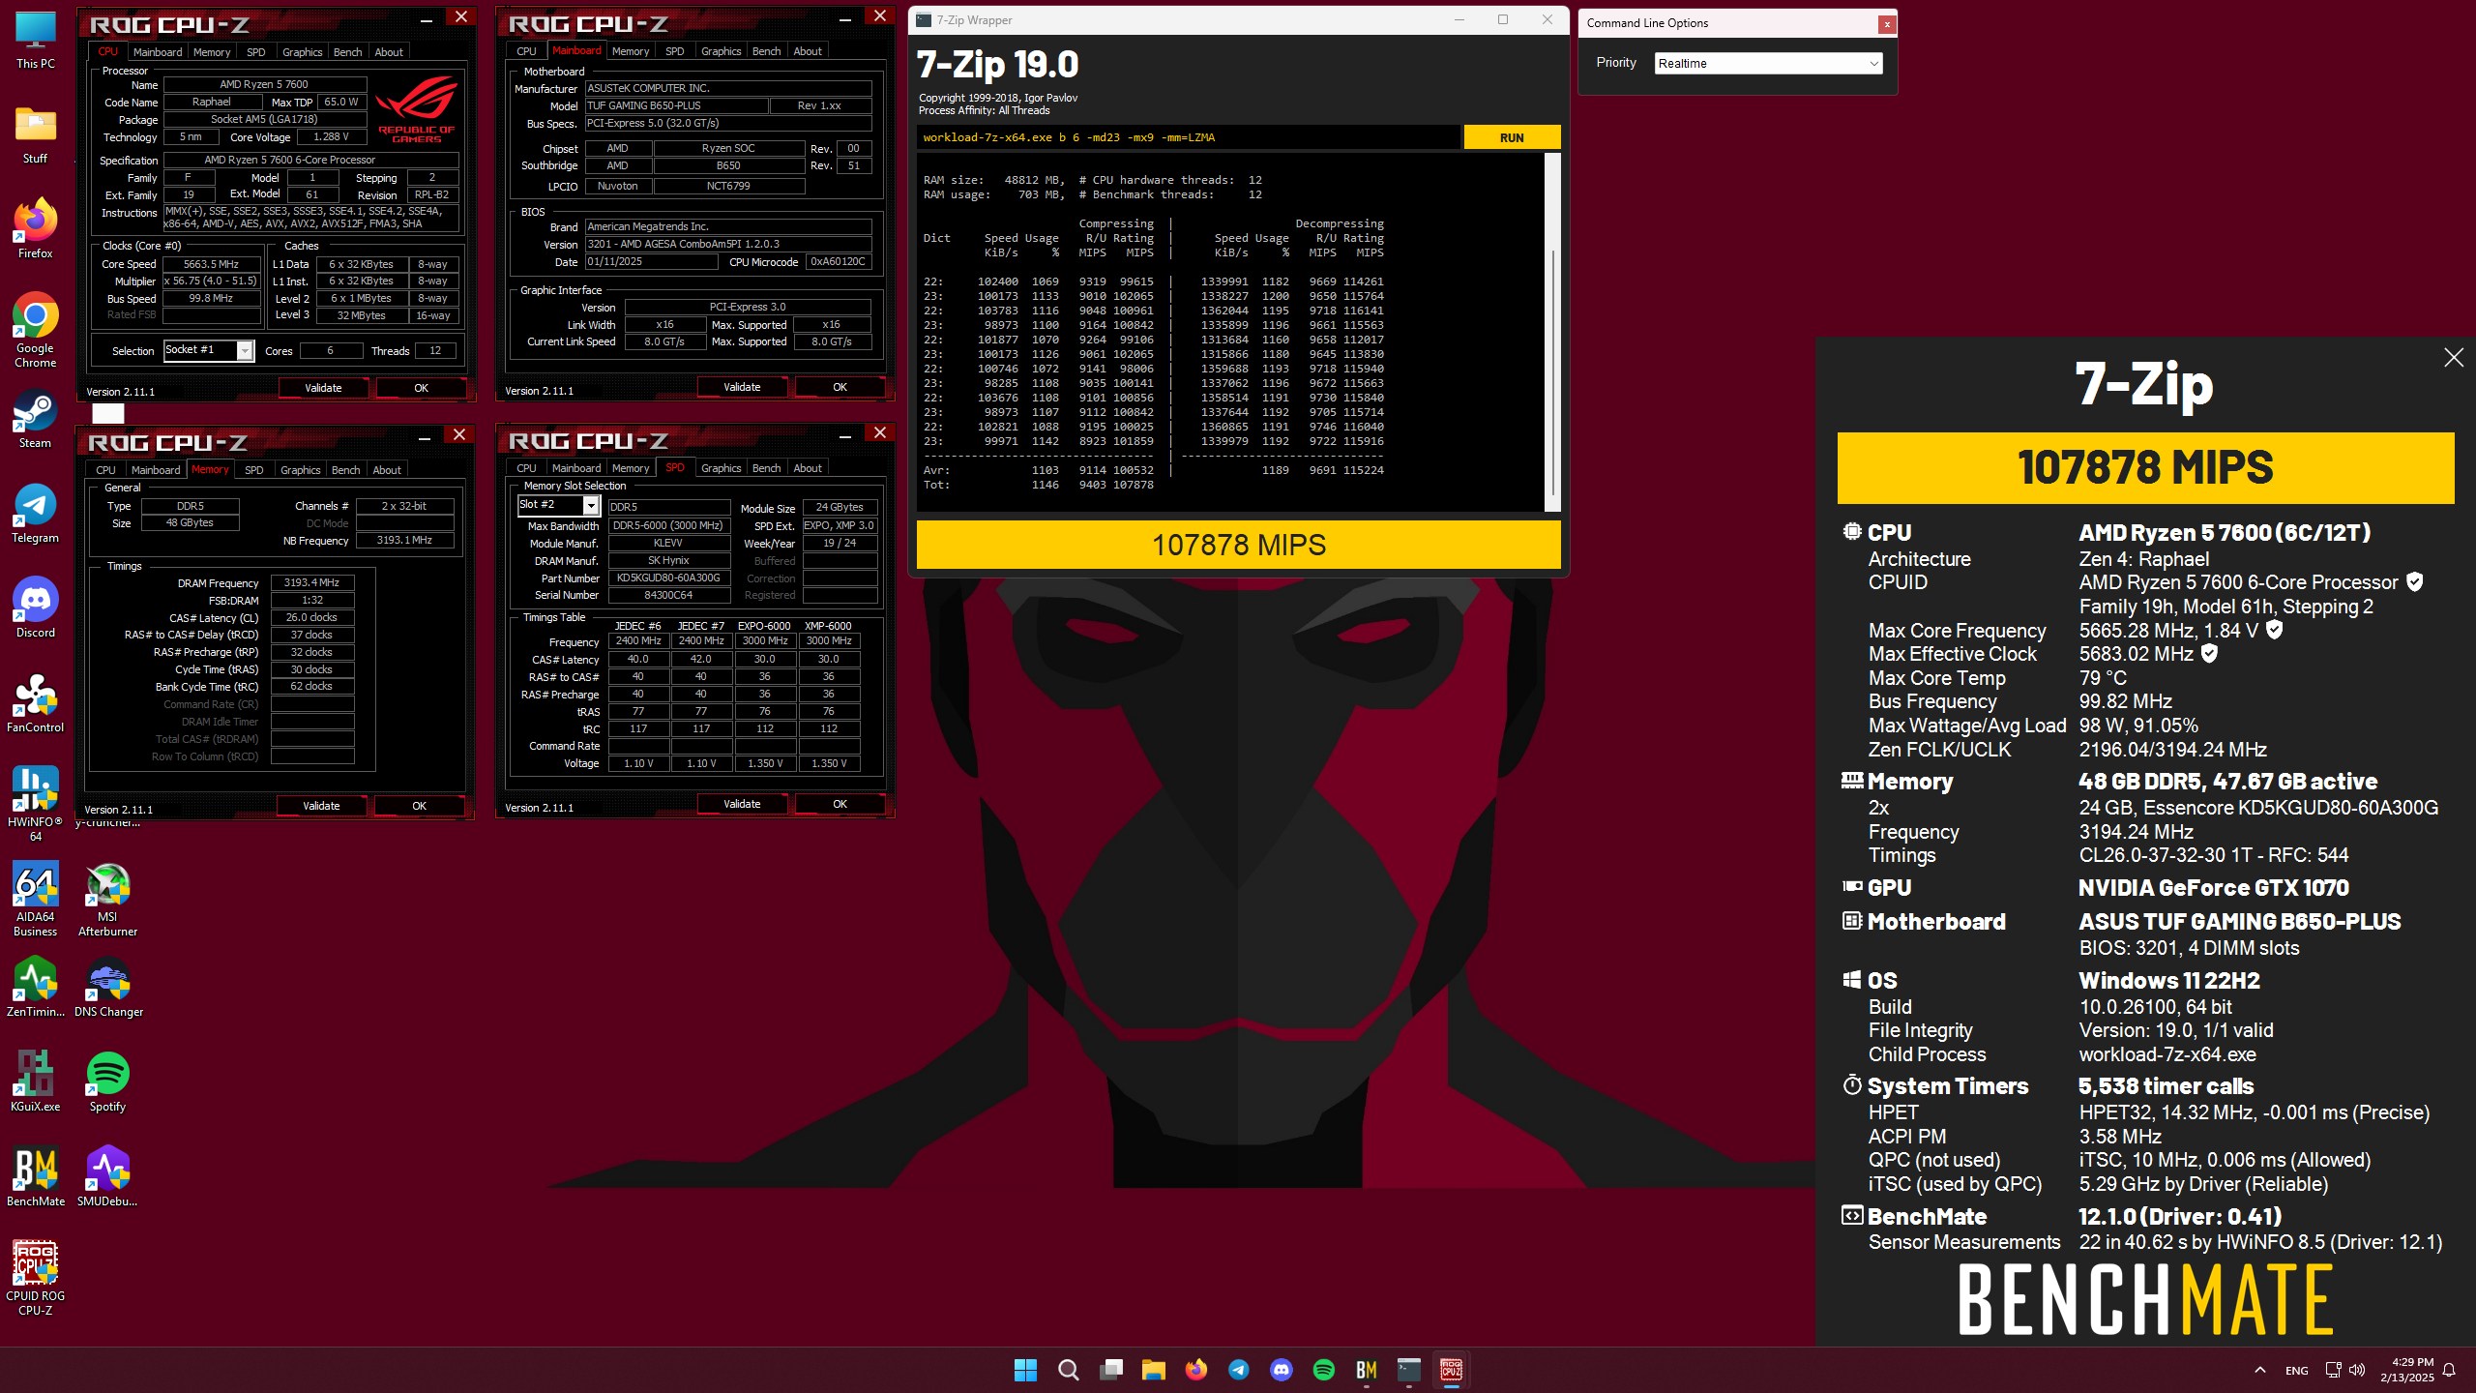Open Task View on taskbar
2476x1393 pixels.
tap(1111, 1370)
